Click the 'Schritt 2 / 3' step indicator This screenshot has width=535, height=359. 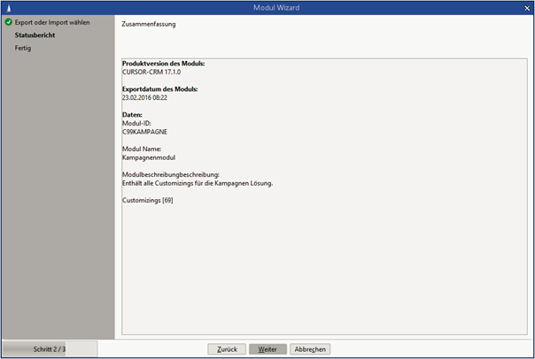(x=50, y=349)
